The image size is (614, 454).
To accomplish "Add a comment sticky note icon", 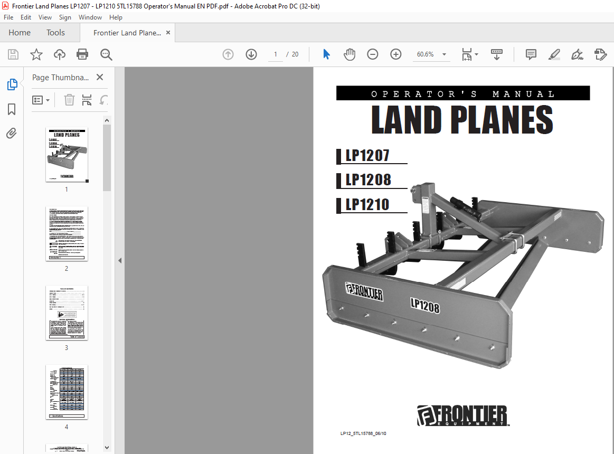I will point(531,54).
